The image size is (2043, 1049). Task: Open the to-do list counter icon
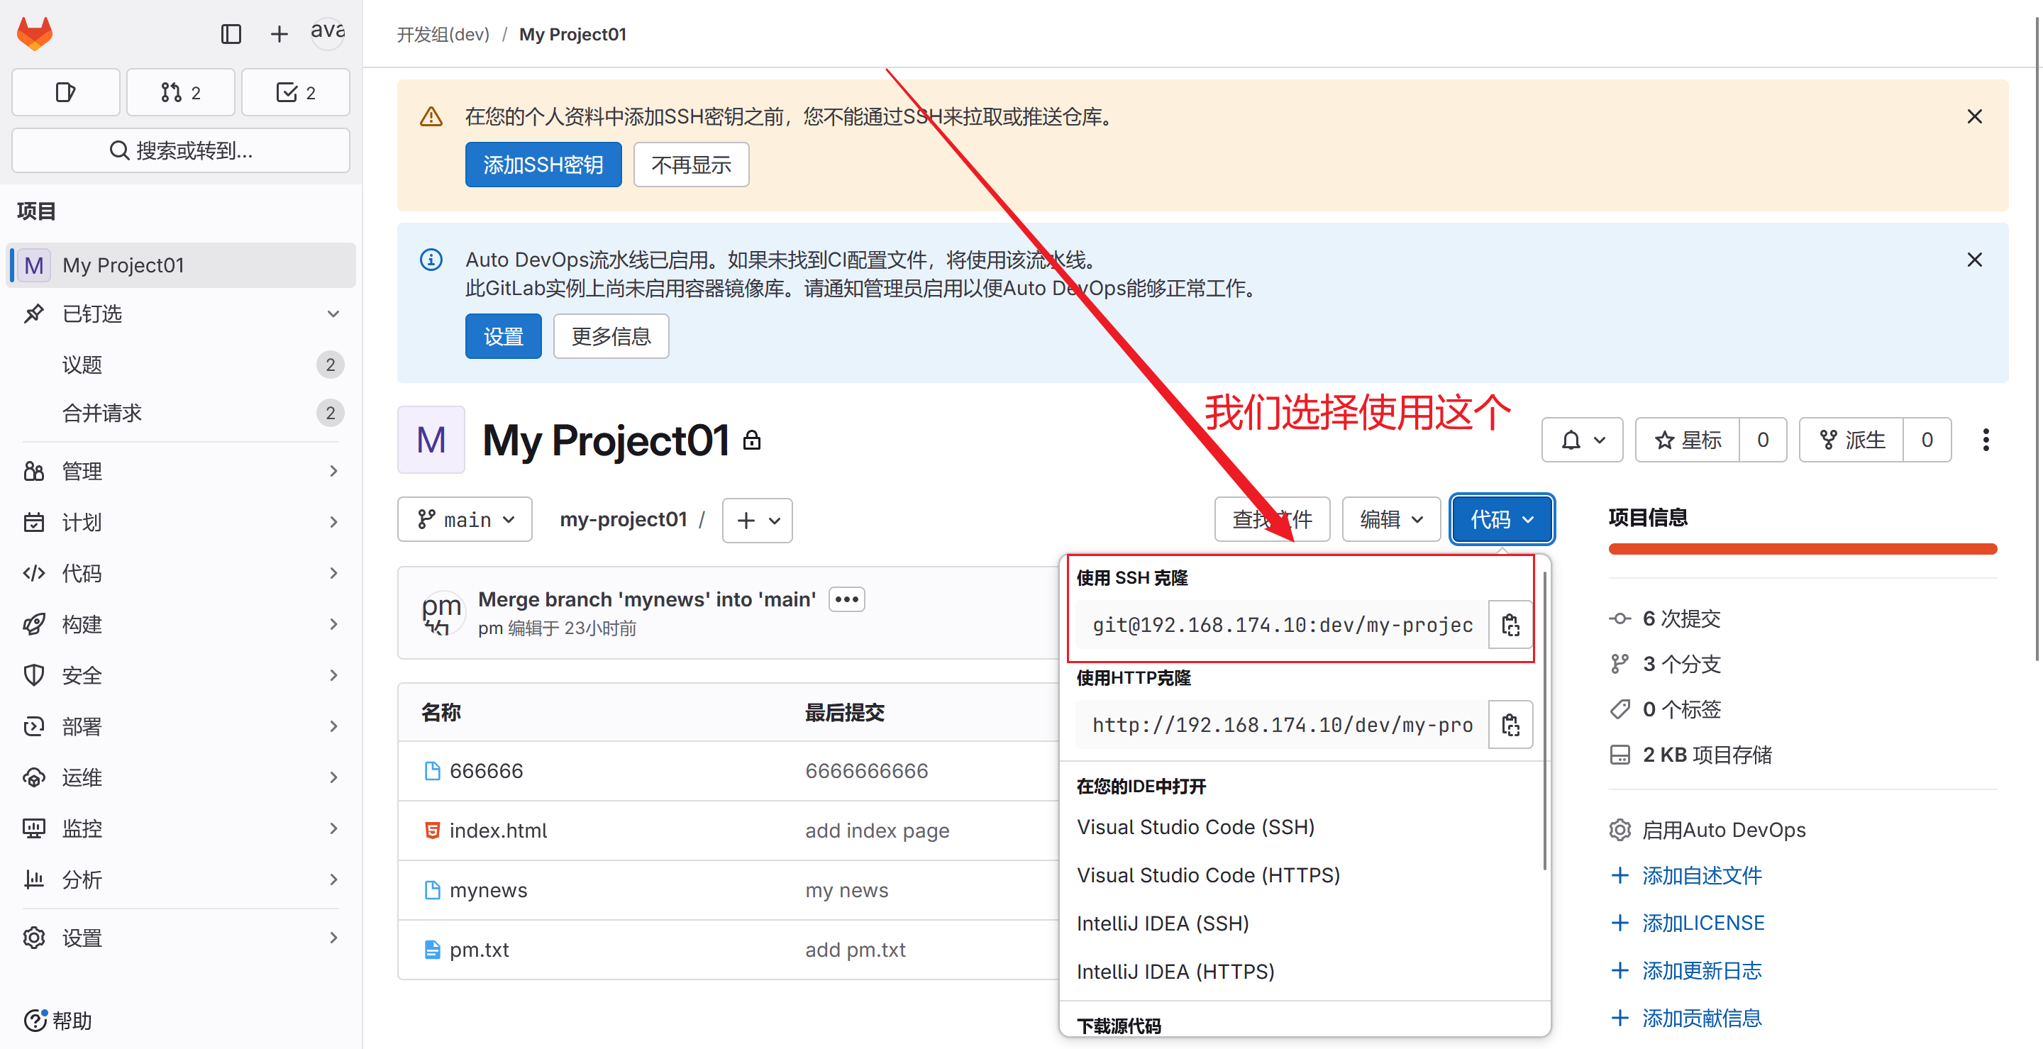[295, 93]
